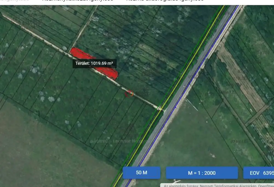Click the Terület 1019.69 m² measurement label
Image resolution: width=274 pixels, height=187 pixels.
pyautogui.click(x=95, y=63)
